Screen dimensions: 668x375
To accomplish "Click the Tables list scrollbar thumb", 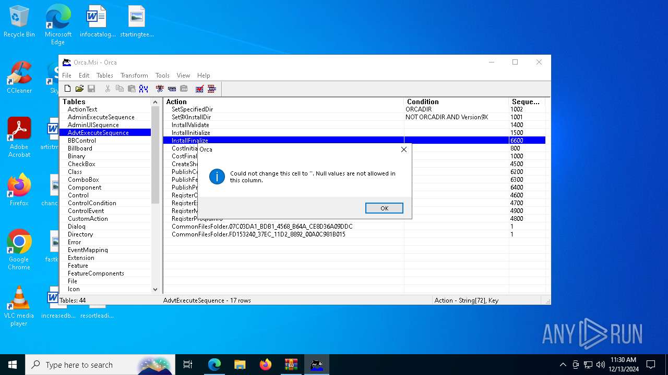I will (155, 155).
